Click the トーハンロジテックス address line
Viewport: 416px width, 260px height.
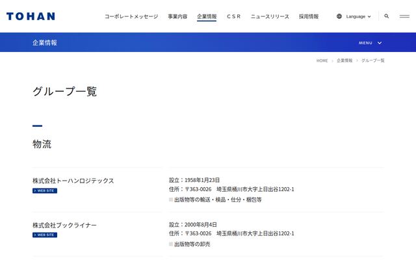pos(231,189)
